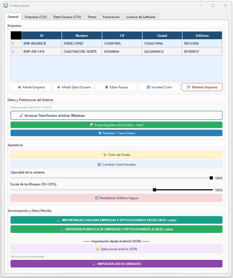Click the Escala de los Bloques slider handle

click(x=154, y=190)
